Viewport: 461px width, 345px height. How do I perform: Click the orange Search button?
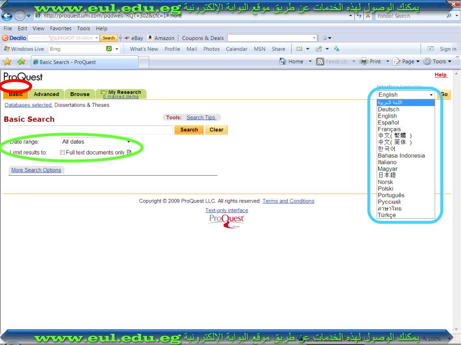coord(189,130)
